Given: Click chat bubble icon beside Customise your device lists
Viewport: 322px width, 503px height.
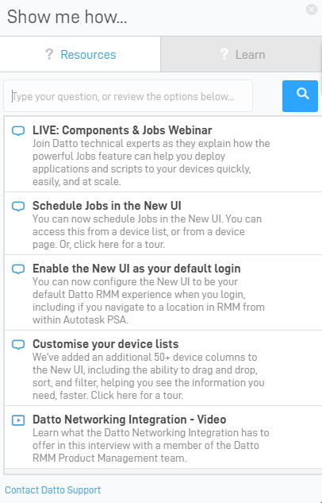Looking at the screenshot, I should (x=18, y=345).
